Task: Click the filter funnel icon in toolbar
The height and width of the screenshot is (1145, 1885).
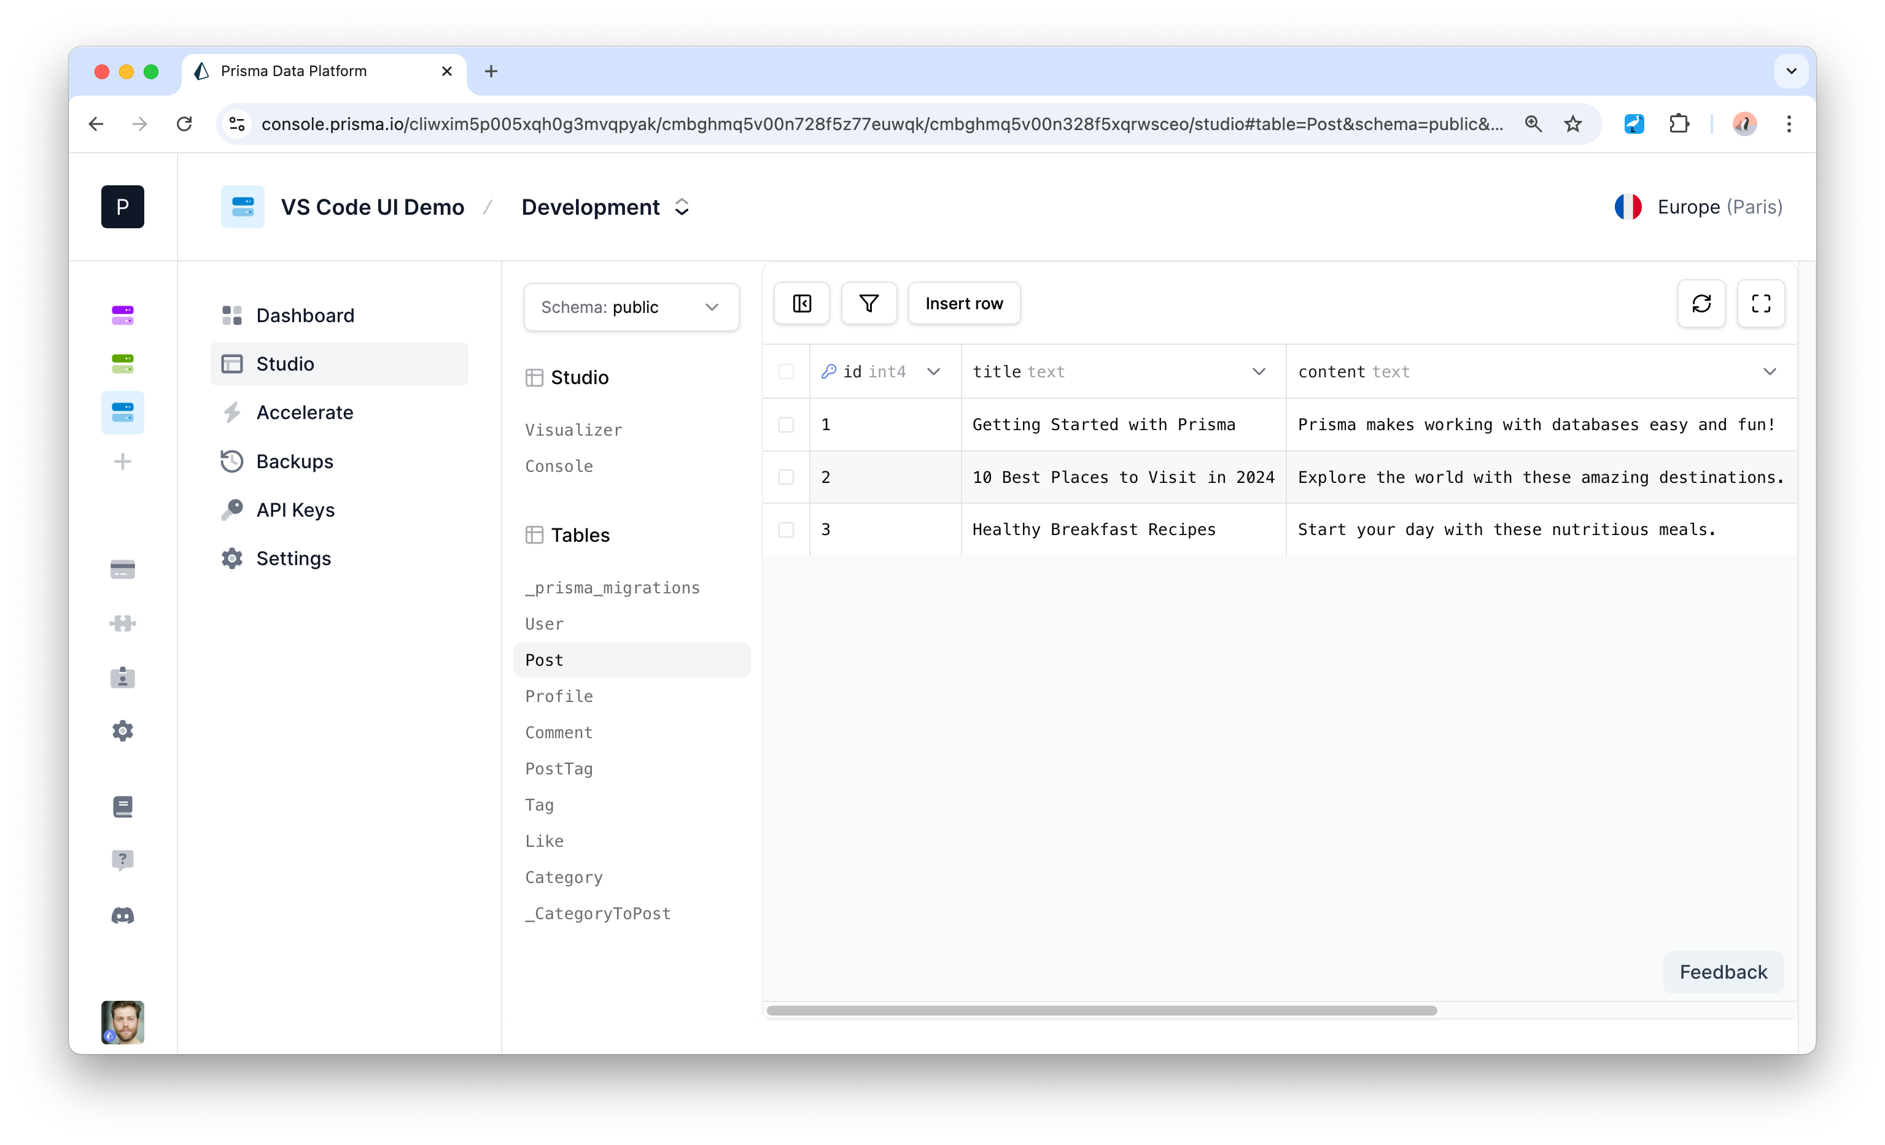Action: click(868, 304)
